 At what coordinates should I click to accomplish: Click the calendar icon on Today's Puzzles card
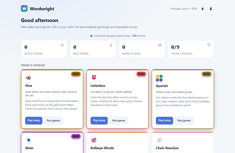pos(209,45)
